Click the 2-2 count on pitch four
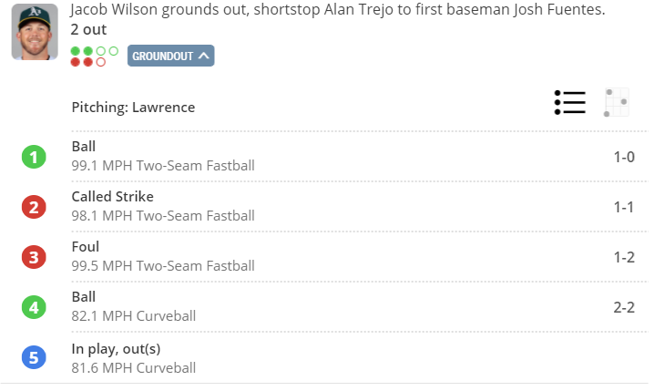 [624, 307]
